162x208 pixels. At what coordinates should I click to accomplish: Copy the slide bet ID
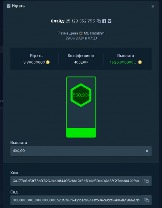tap(99, 21)
